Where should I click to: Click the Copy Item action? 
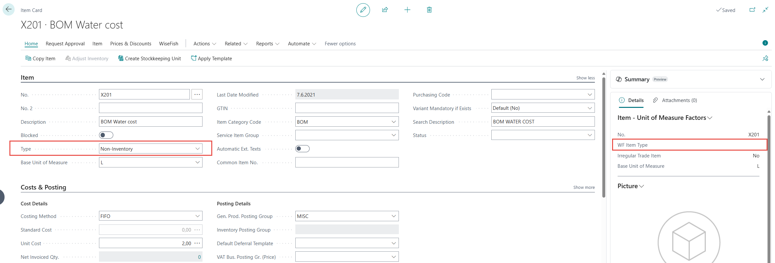41,59
